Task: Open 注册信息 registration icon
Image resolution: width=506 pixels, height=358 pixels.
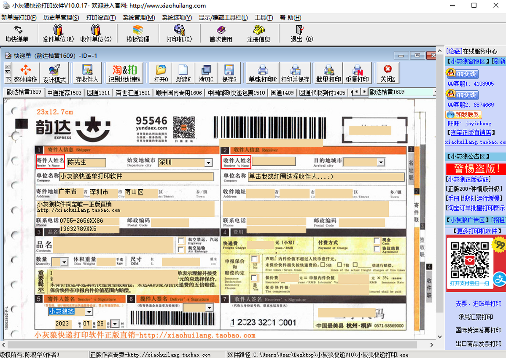Action: click(258, 34)
